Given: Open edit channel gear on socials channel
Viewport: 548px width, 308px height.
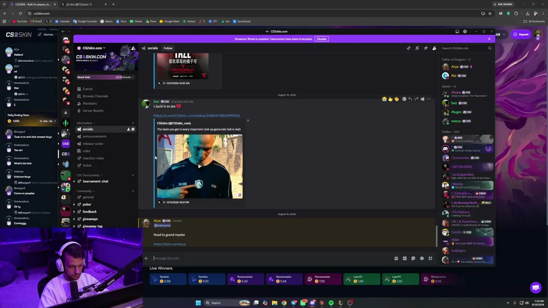Looking at the screenshot, I should [133, 129].
